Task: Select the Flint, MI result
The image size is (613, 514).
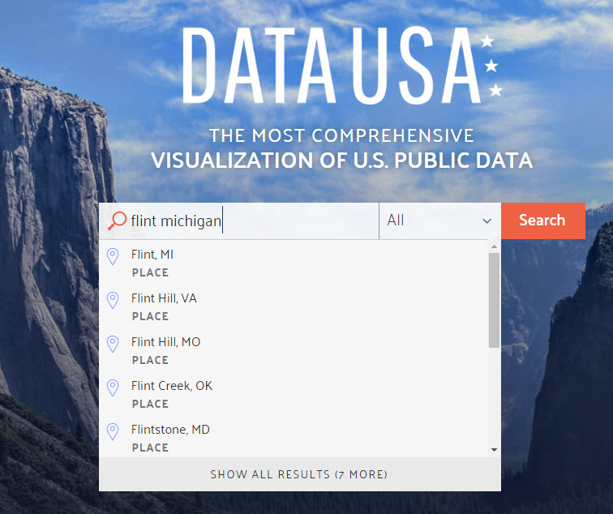Action: click(294, 263)
